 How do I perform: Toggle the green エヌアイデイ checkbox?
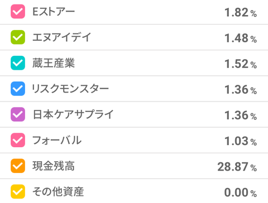click(18, 37)
